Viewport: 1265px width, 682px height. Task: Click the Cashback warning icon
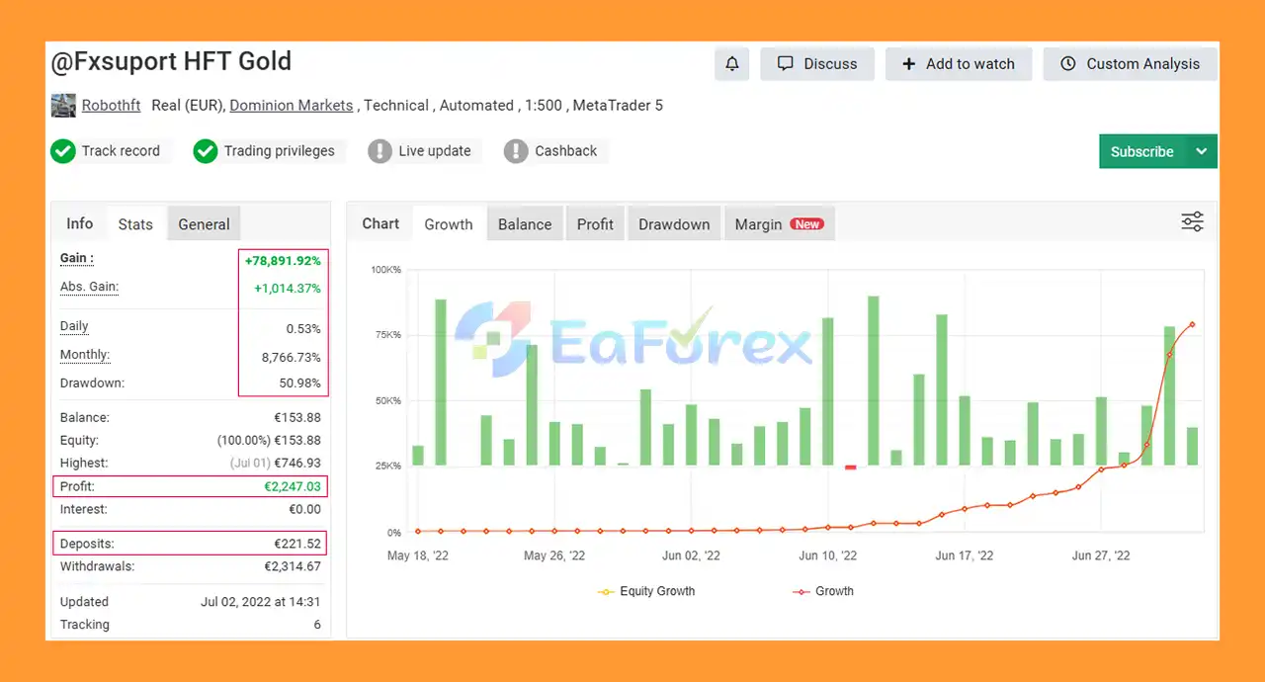[516, 151]
